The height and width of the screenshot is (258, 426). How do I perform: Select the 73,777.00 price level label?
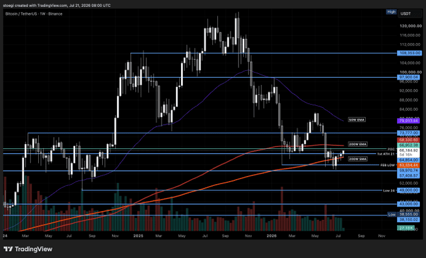(x=408, y=133)
